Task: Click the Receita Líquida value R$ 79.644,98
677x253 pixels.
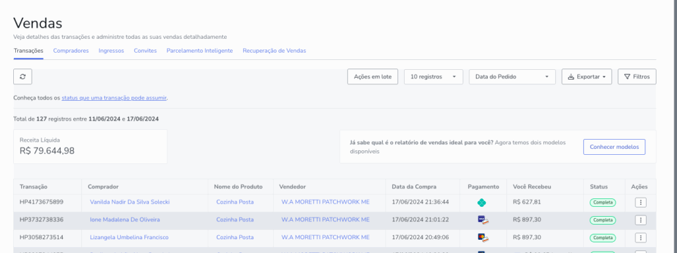Action: point(47,151)
